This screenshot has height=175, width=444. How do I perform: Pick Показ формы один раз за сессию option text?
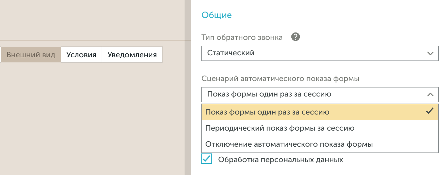pyautogui.click(x=267, y=112)
